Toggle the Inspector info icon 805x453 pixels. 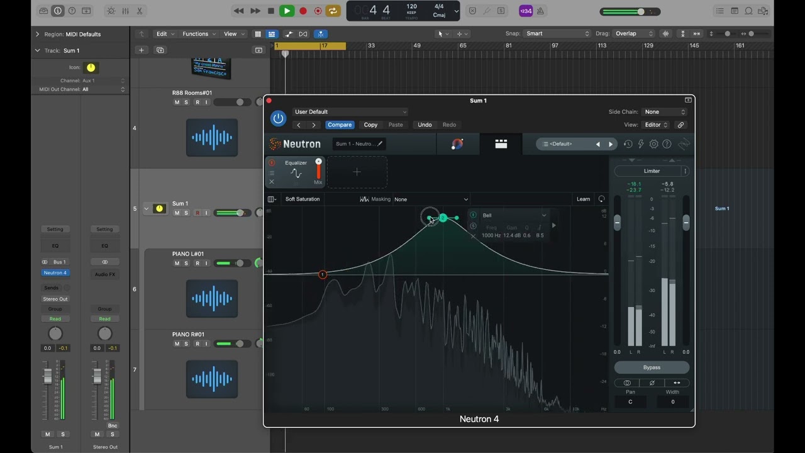(58, 11)
